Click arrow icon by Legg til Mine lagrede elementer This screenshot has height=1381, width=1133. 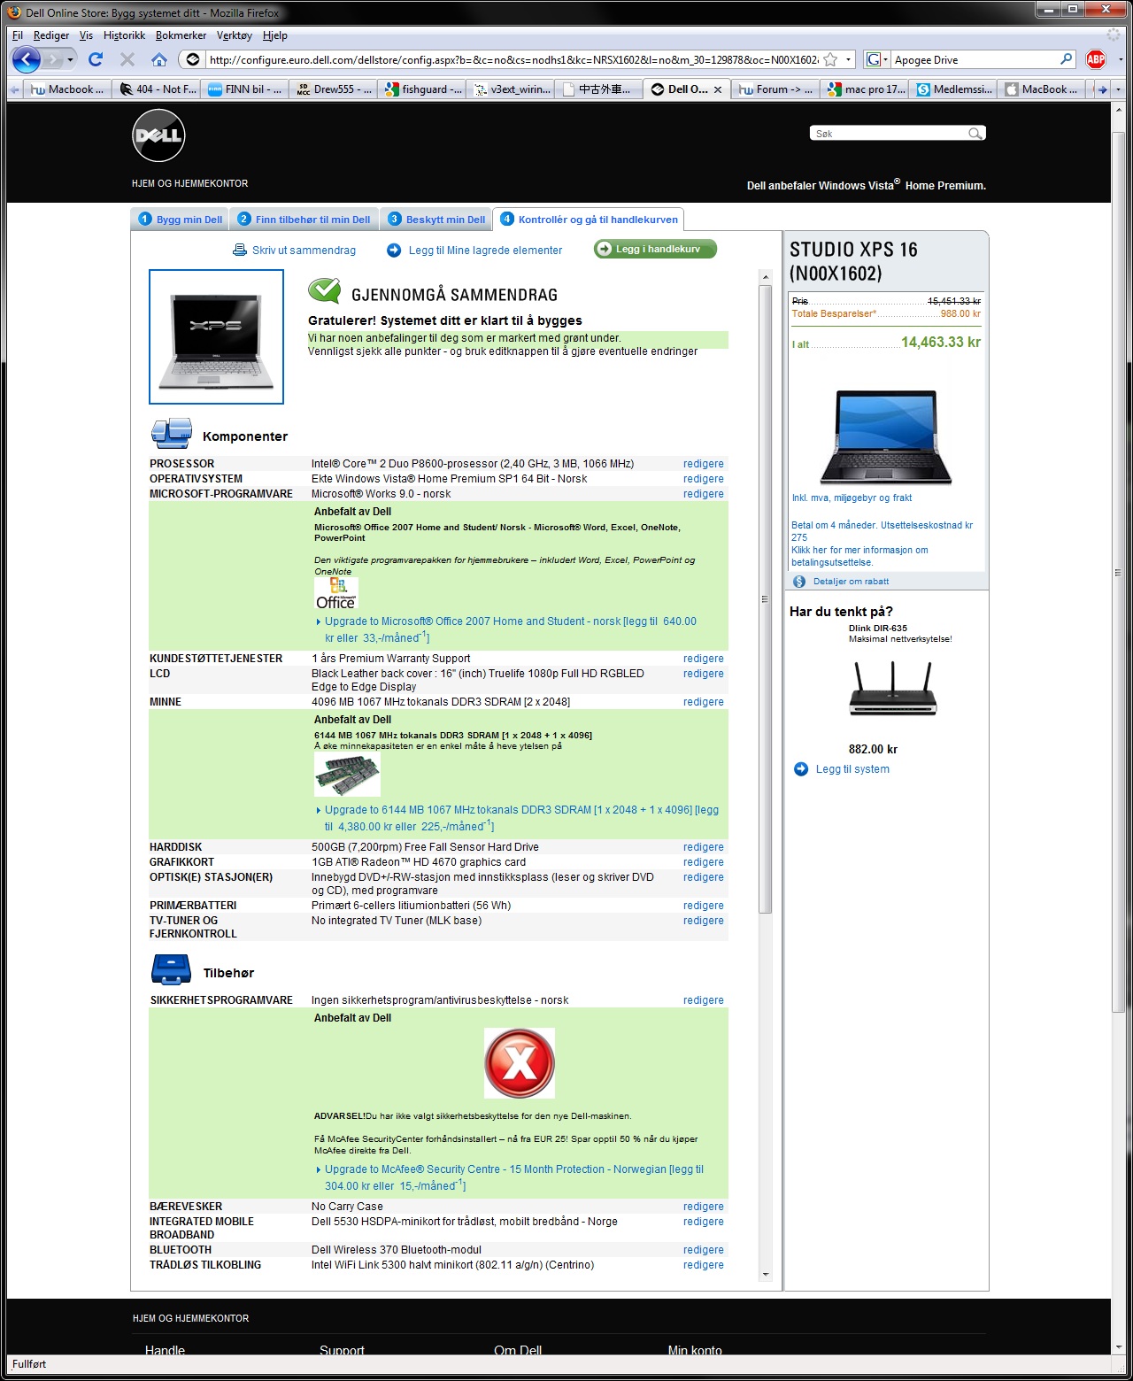(394, 251)
